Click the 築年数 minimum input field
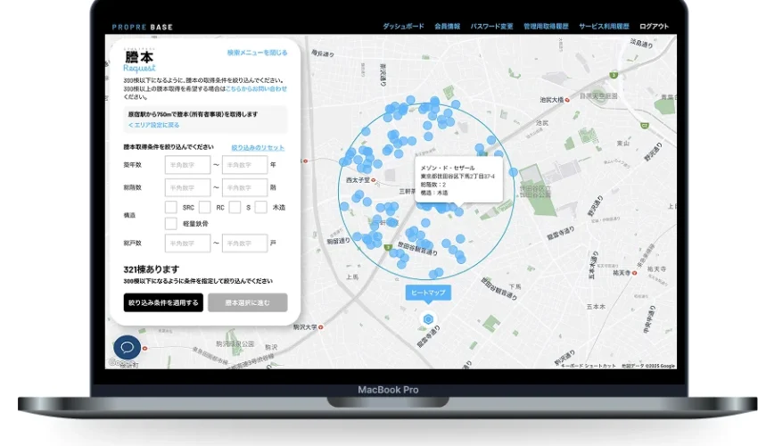Viewport: 758px width, 446px height. coord(187,165)
